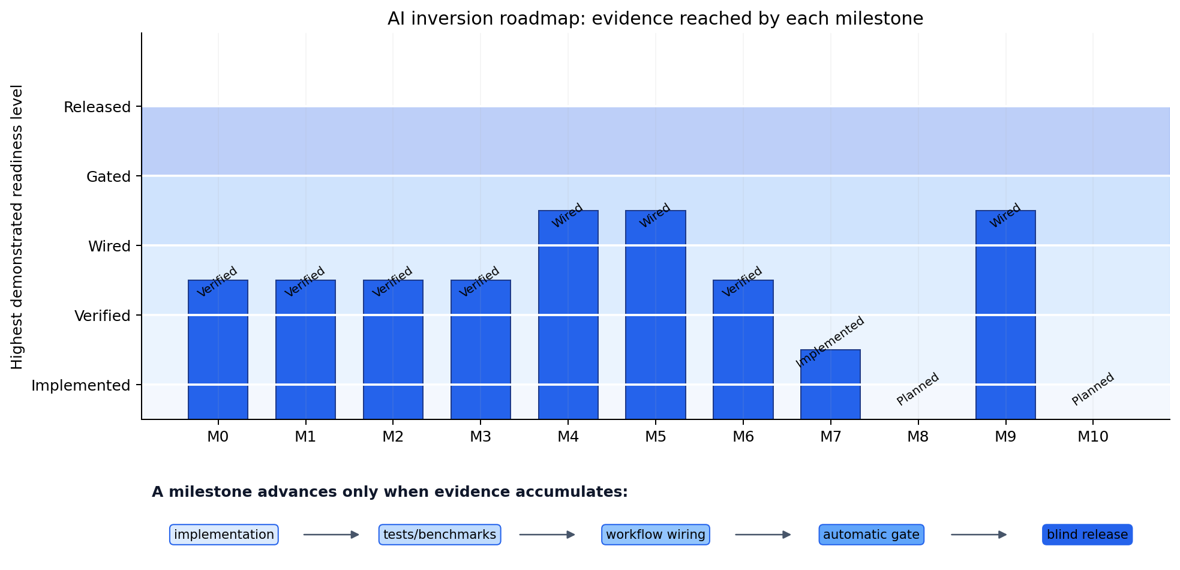The width and height of the screenshot is (1180, 570).
Task: Select the M9 x-axis label
Action: (x=1005, y=437)
